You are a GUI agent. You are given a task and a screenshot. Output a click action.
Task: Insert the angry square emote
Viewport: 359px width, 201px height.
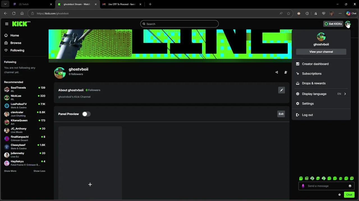click(x=307, y=178)
